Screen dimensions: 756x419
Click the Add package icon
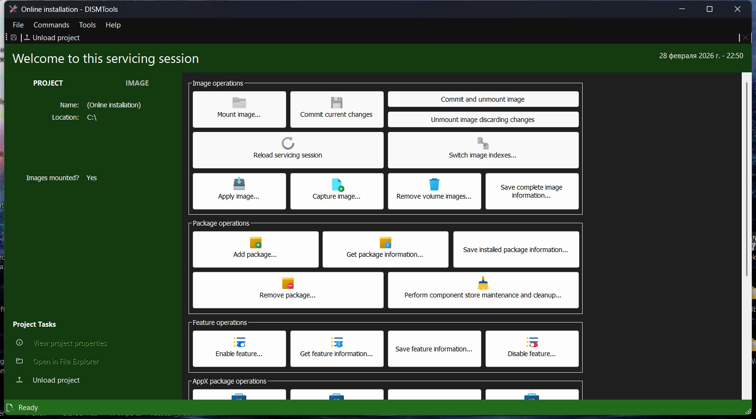click(x=256, y=243)
